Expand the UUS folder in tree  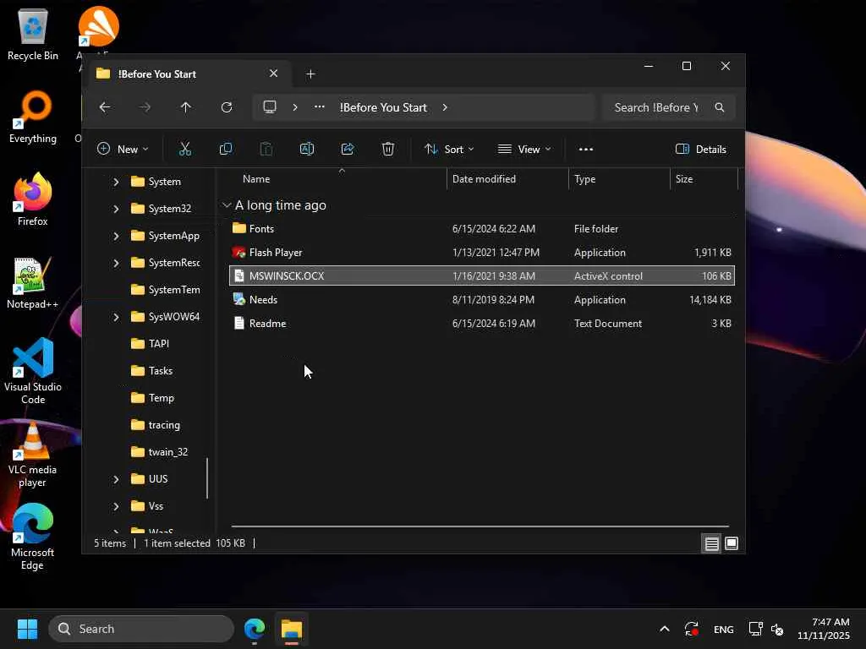click(116, 479)
